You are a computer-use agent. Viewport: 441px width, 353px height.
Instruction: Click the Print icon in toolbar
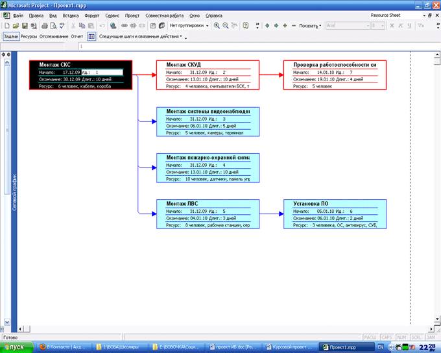tap(44, 25)
